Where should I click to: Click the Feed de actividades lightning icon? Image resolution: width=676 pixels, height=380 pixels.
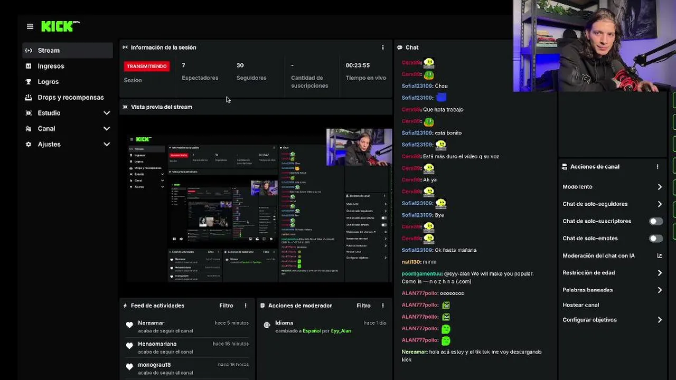pos(125,306)
